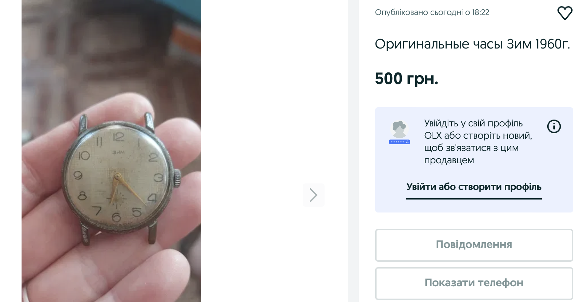Click the login prompt text about OLX profile
The image size is (578, 302).
tap(478, 141)
